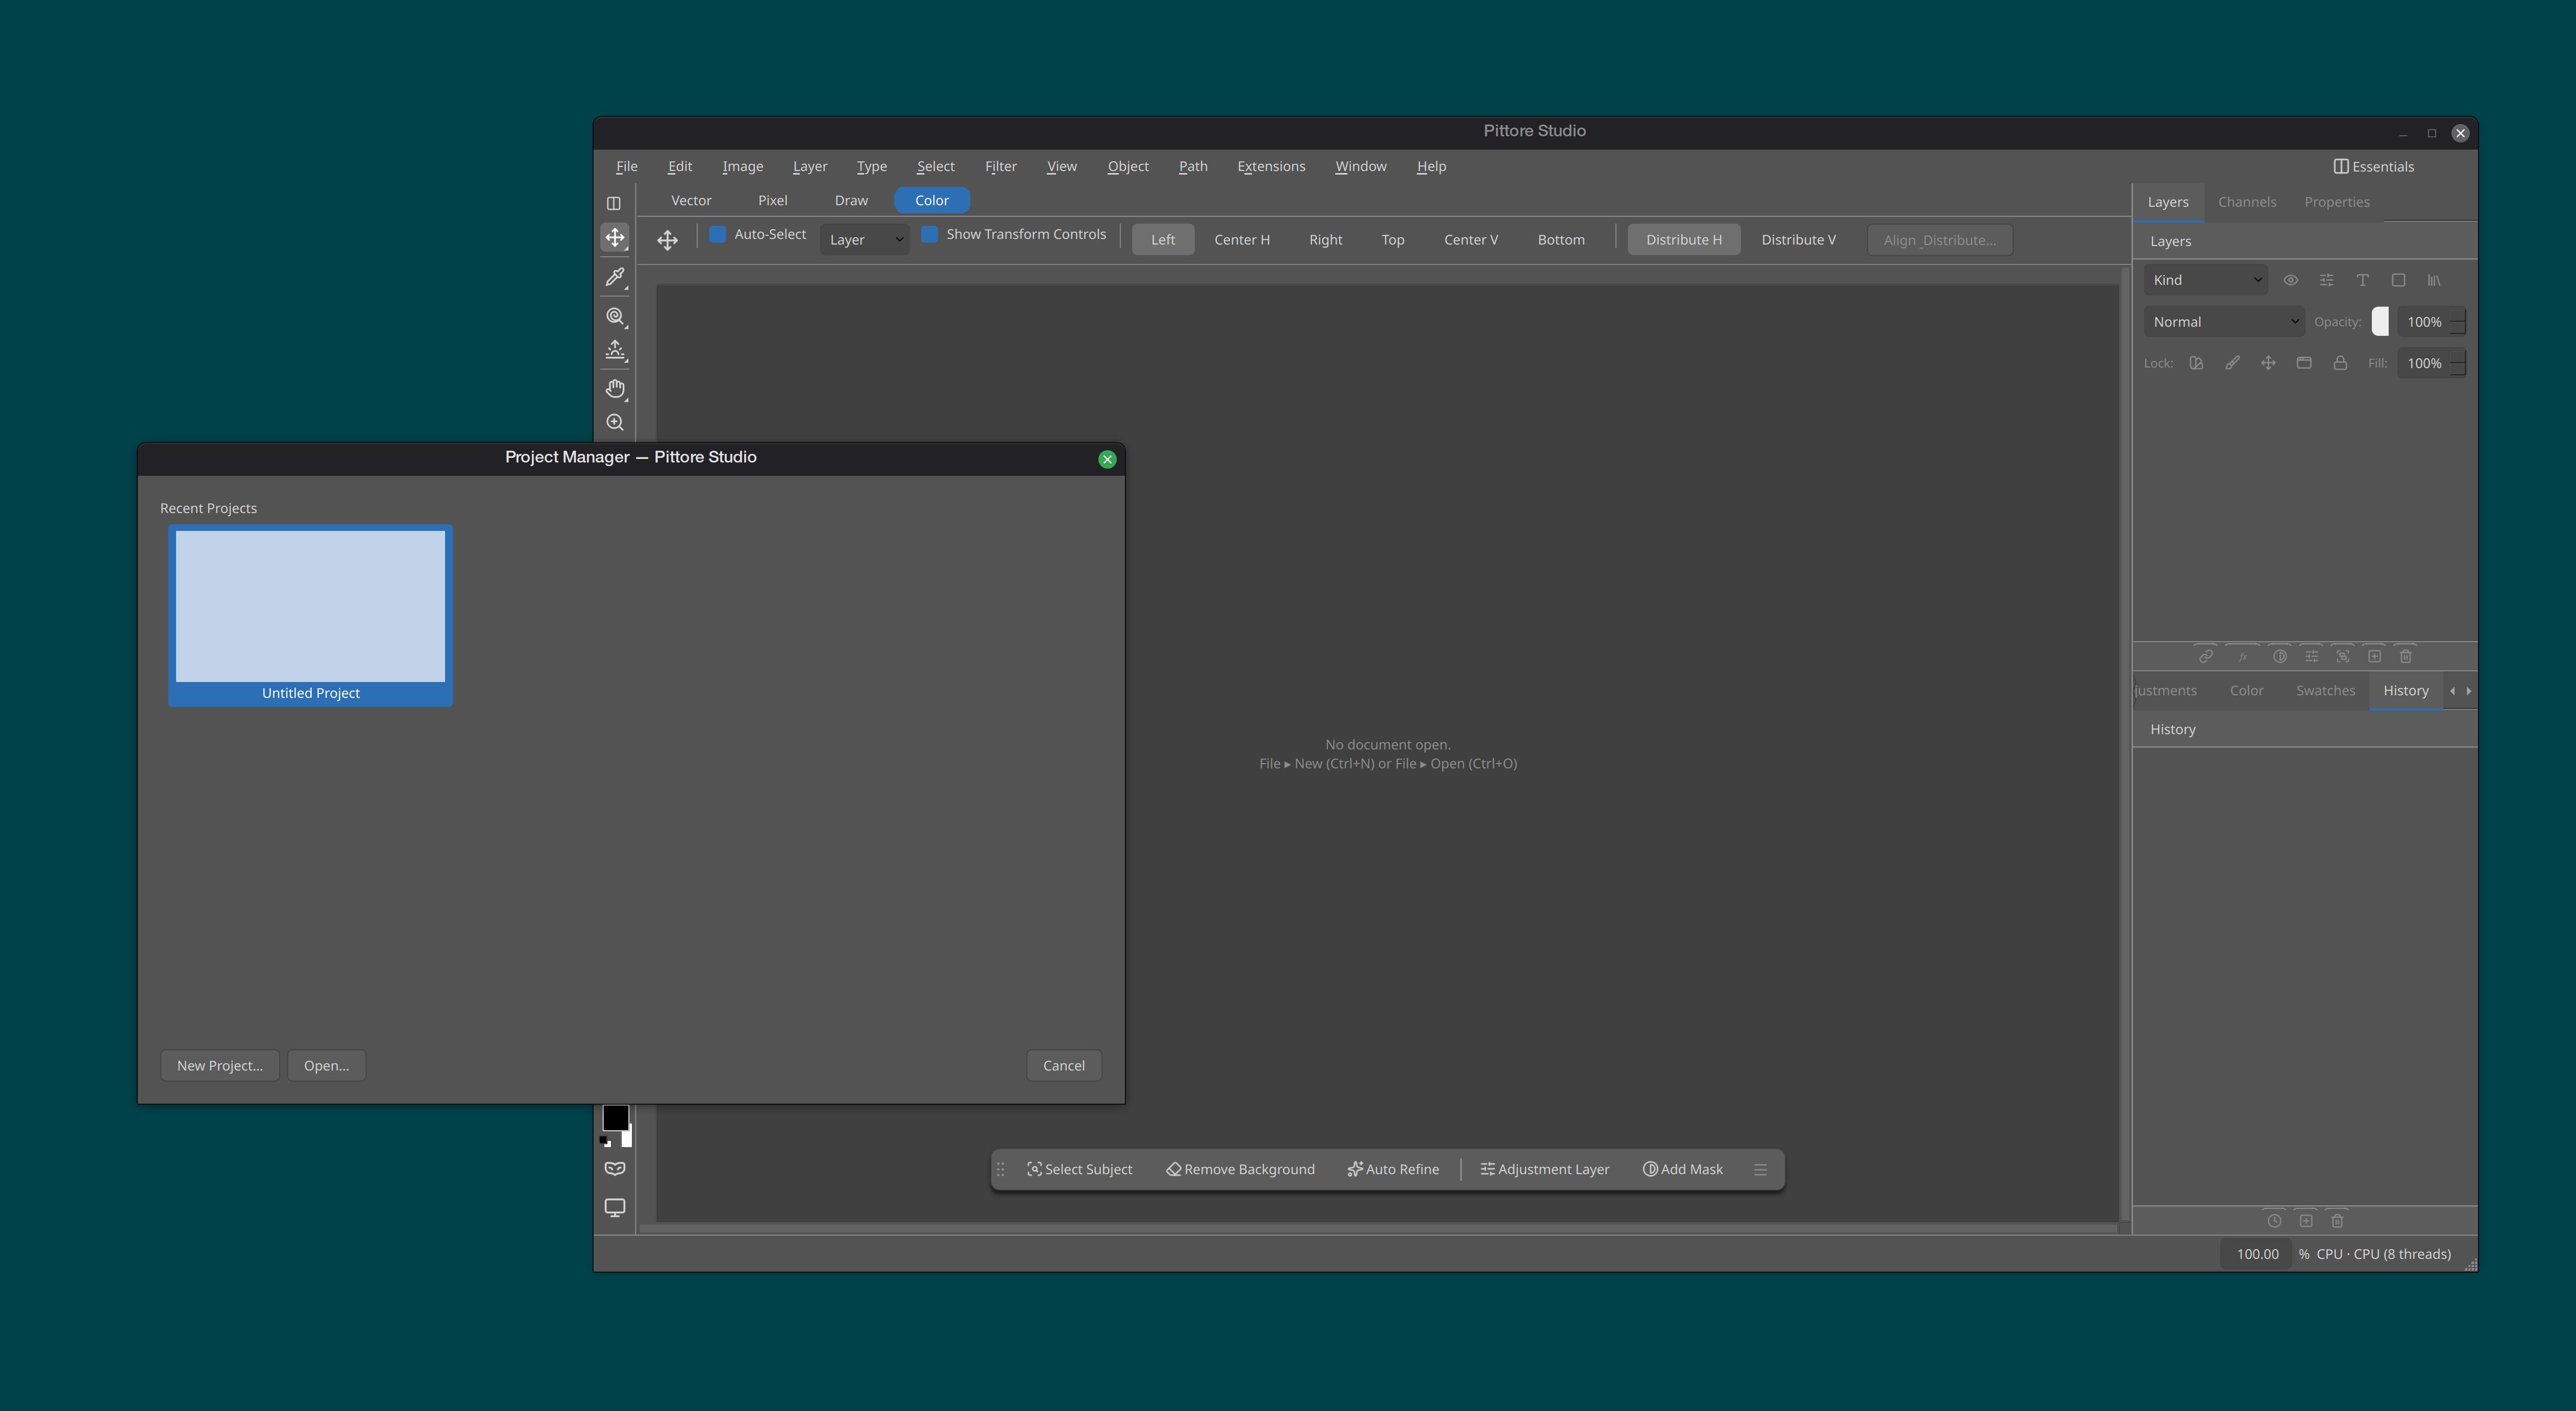The image size is (2576, 1411).
Task: Select the Untitled Project thumbnail
Action: (310, 616)
